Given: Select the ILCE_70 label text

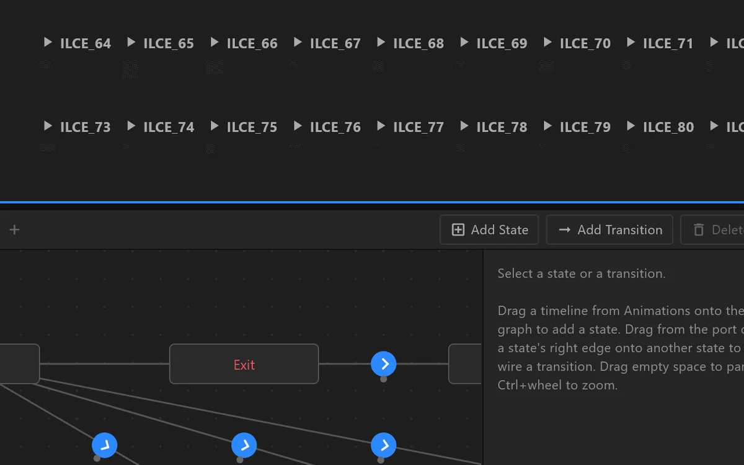Looking at the screenshot, I should [x=585, y=43].
